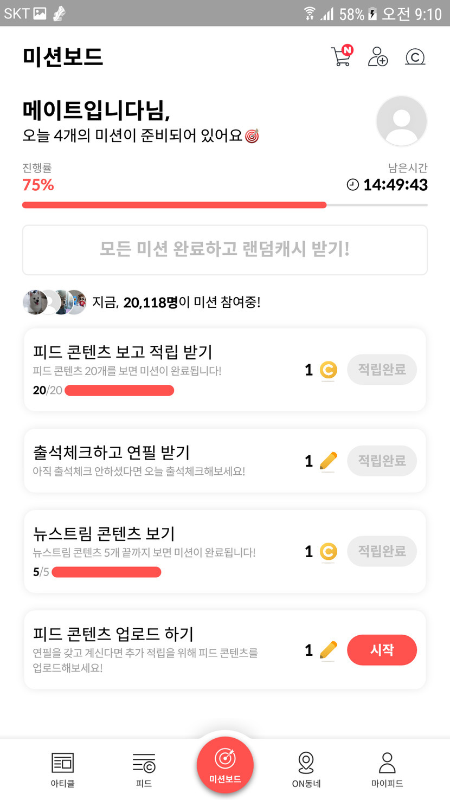The width and height of the screenshot is (450, 800).
Task: Tap the 20/20 feed content progress bar
Action: coord(119,390)
